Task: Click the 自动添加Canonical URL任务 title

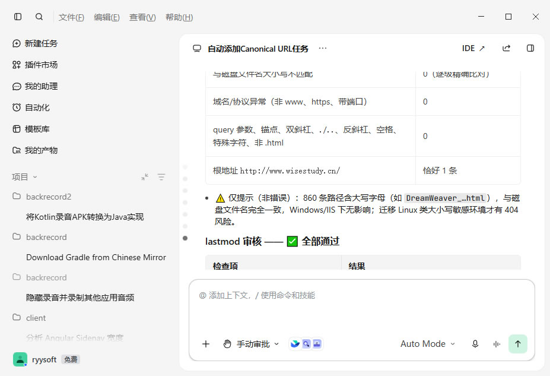Action: [x=258, y=49]
